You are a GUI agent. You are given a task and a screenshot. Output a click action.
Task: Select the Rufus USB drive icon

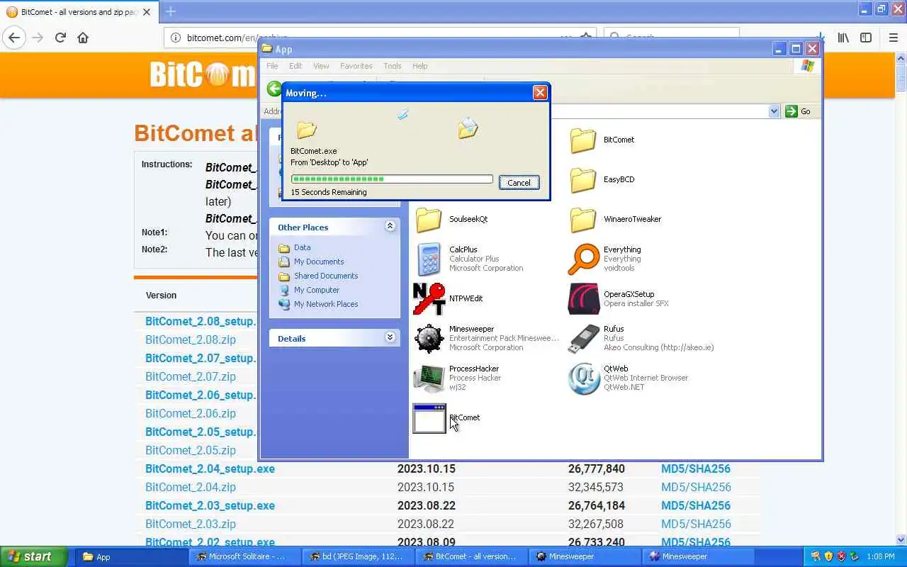[584, 338]
